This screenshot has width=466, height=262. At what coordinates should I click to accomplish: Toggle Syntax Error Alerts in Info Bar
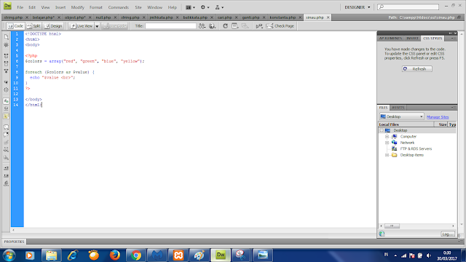(7, 116)
